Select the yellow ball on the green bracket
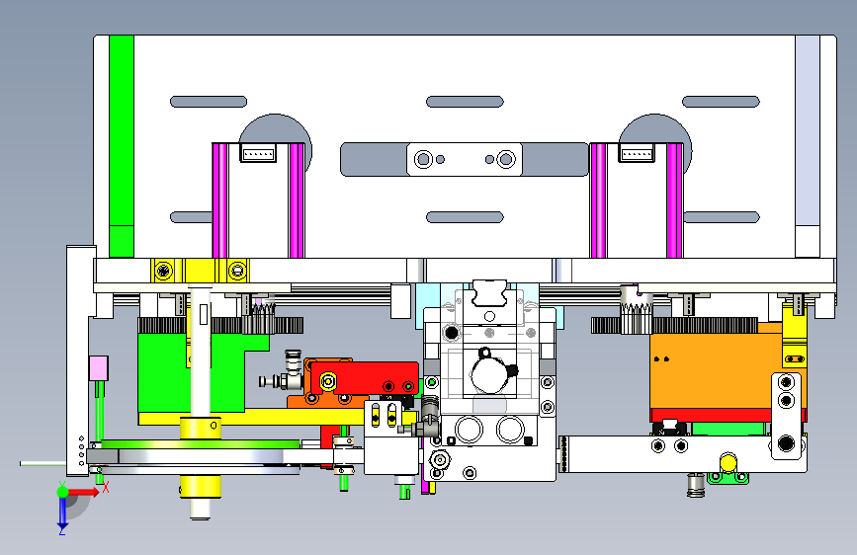This screenshot has width=857, height=555. (x=728, y=463)
